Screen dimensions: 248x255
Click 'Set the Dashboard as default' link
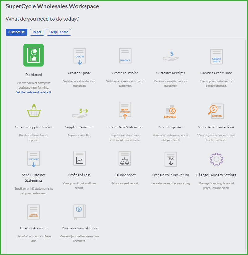tap(34, 92)
